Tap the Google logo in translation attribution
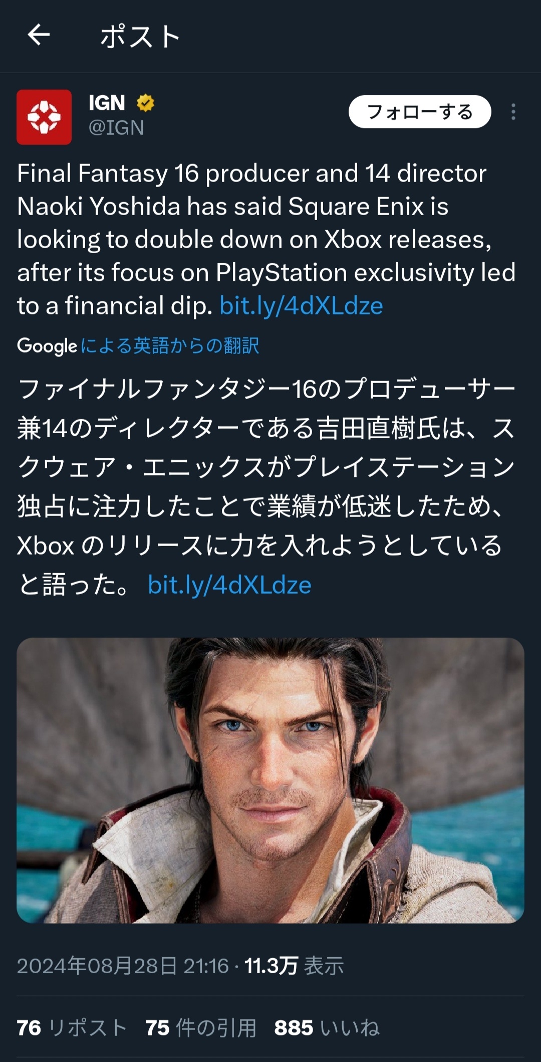Image resolution: width=541 pixels, height=1062 pixels. coord(47,346)
